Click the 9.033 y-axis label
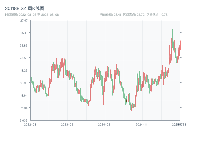 pyautogui.click(x=23, y=120)
